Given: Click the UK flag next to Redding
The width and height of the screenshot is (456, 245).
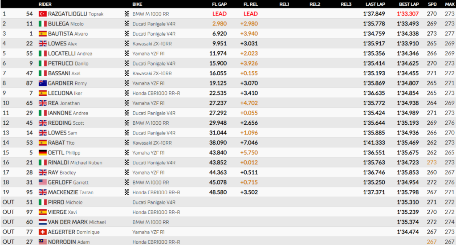Looking at the screenshot, I should click(x=43, y=122).
